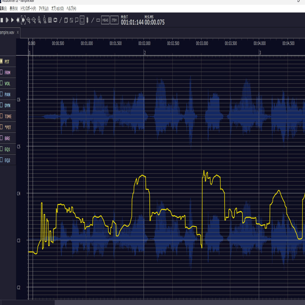Select the straight line tool
305x305 pixels.
(93, 20)
